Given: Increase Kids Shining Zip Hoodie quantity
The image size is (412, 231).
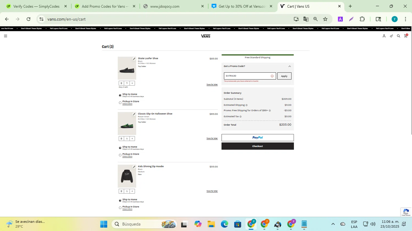Looking at the screenshot, I should 132,191.
